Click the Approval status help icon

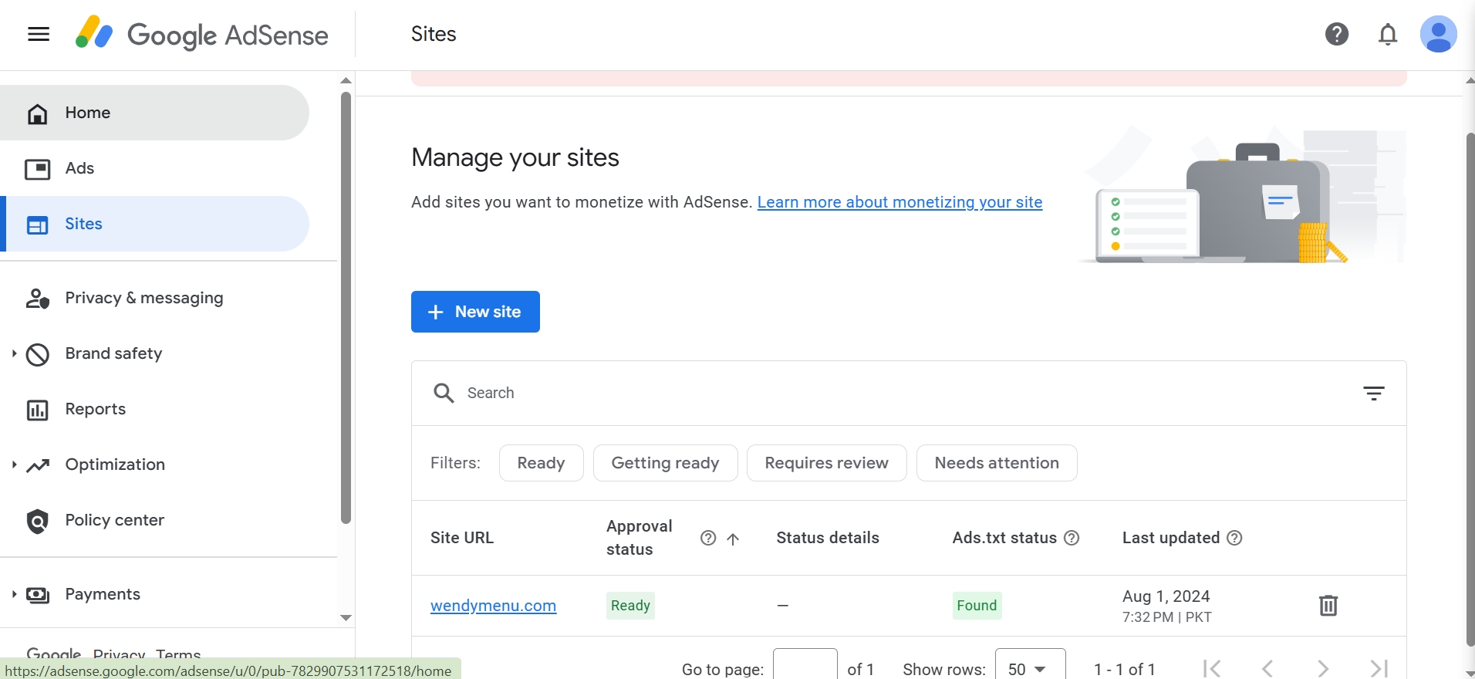pyautogui.click(x=708, y=539)
